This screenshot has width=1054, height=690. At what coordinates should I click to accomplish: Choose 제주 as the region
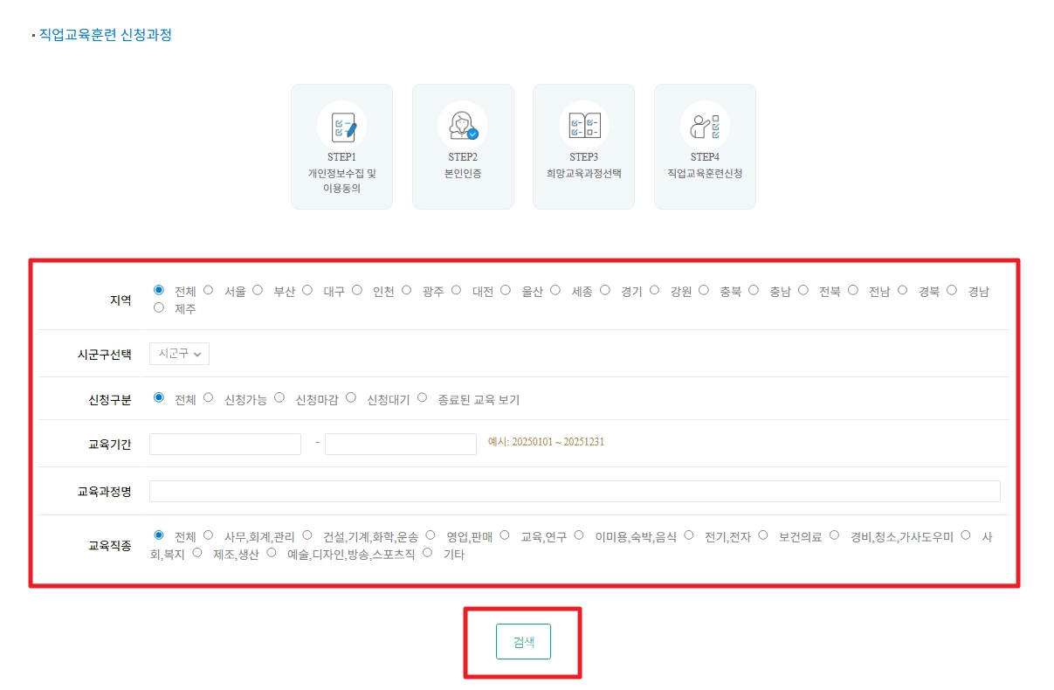[159, 308]
